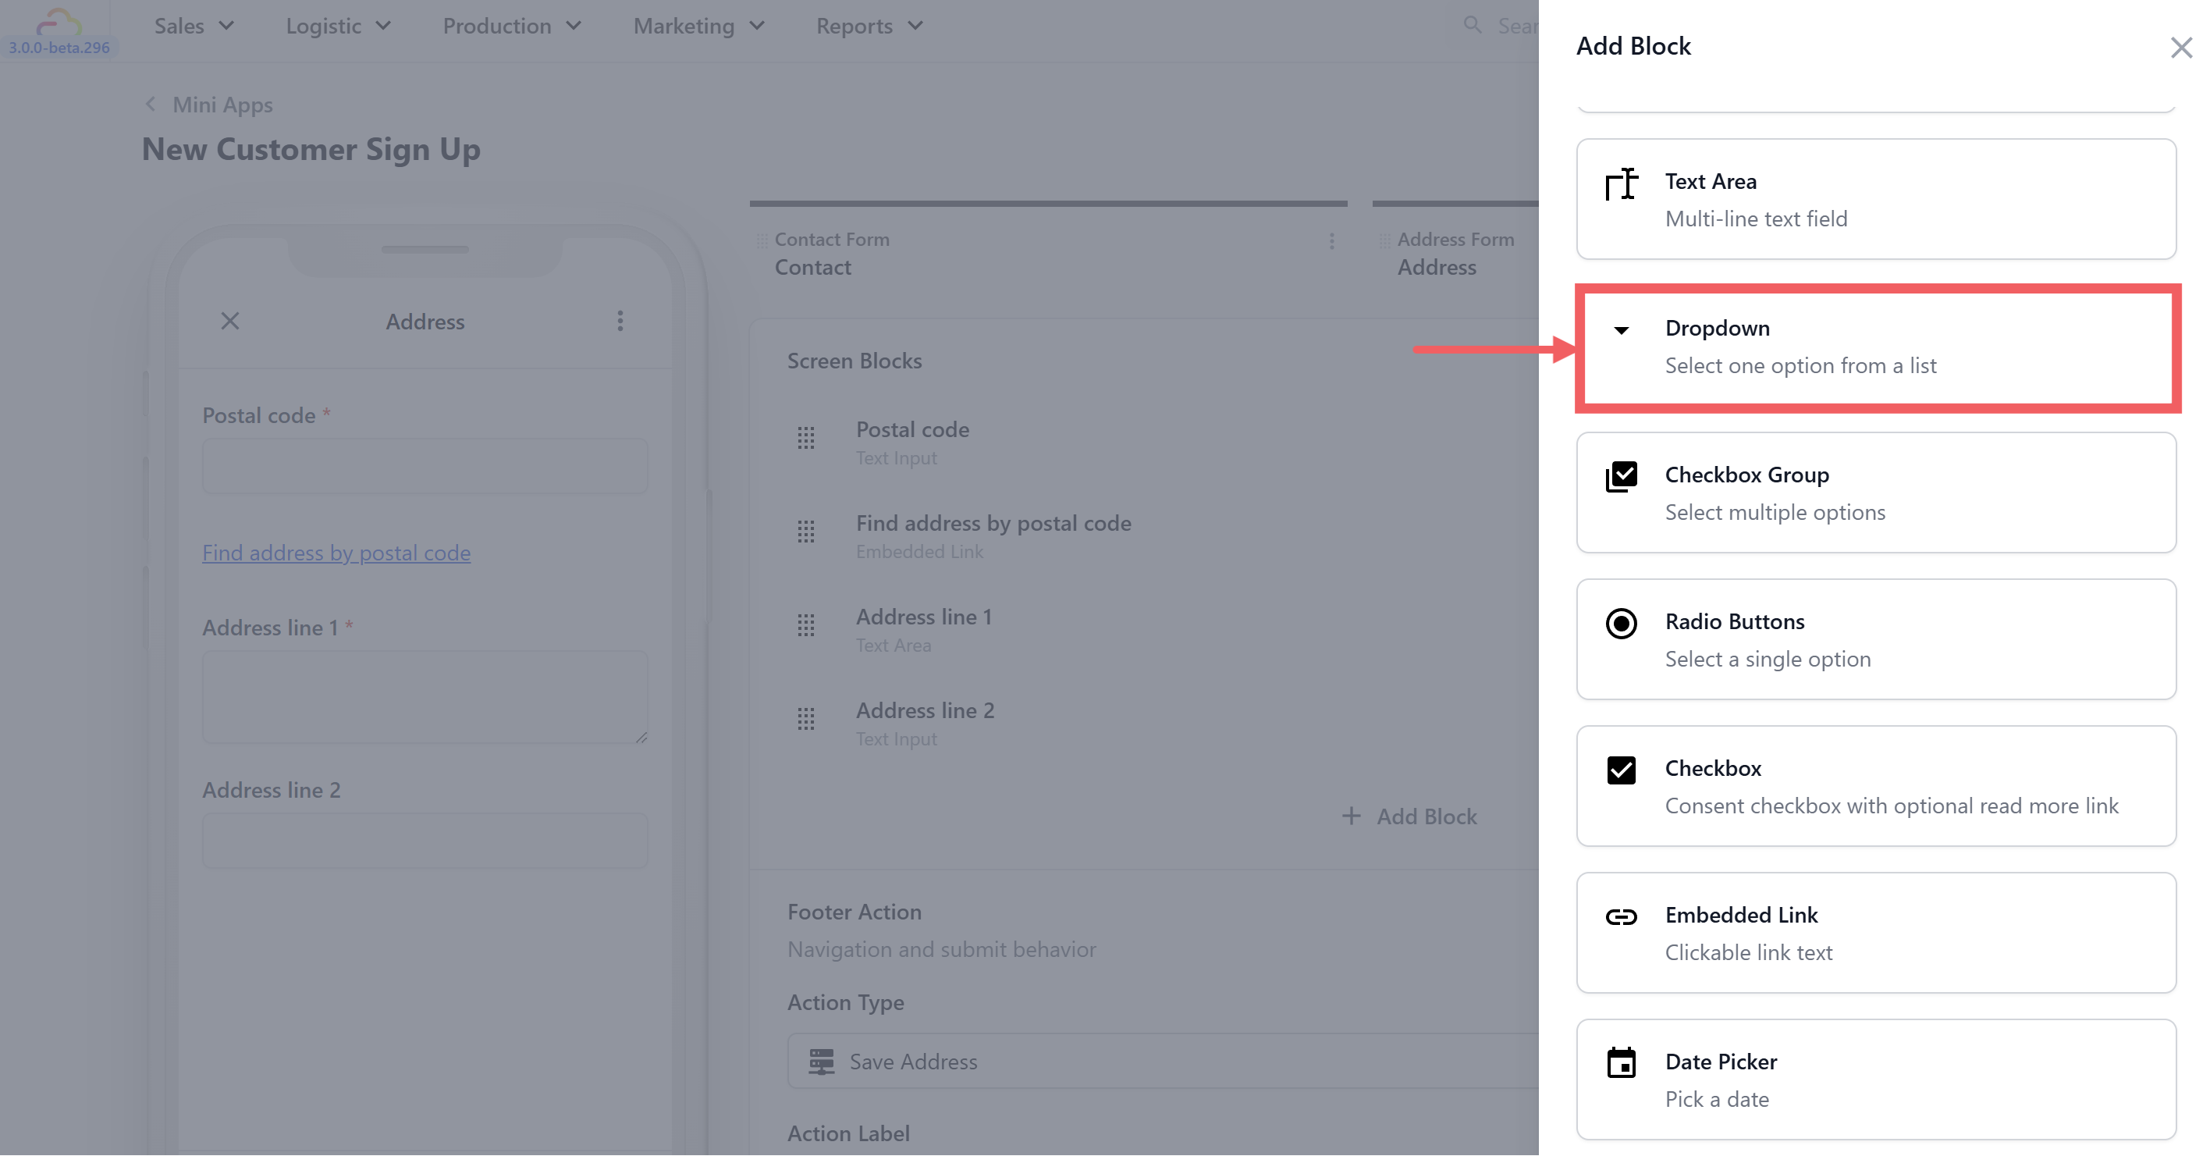Choose the Checkbox Group block icon
2210x1156 pixels.
pos(1621,477)
